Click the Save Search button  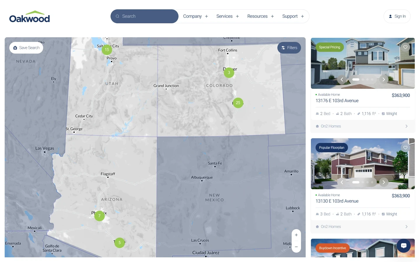(26, 48)
